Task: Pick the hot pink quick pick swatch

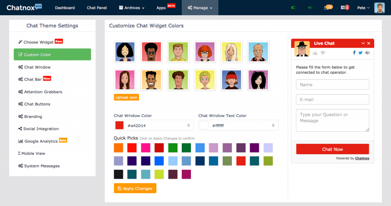Action: pyautogui.click(x=145, y=148)
